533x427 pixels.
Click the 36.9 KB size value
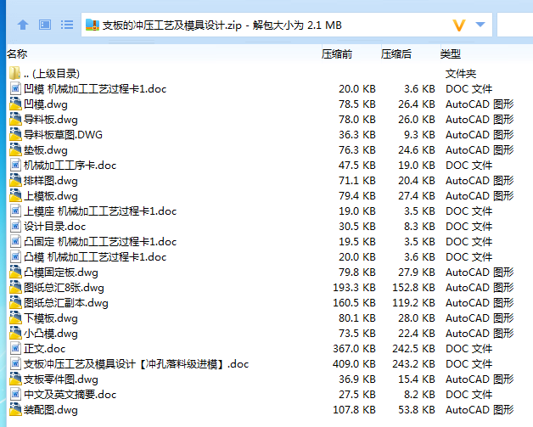pyautogui.click(x=357, y=379)
